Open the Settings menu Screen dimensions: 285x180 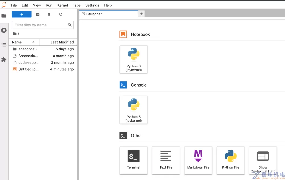92,5
